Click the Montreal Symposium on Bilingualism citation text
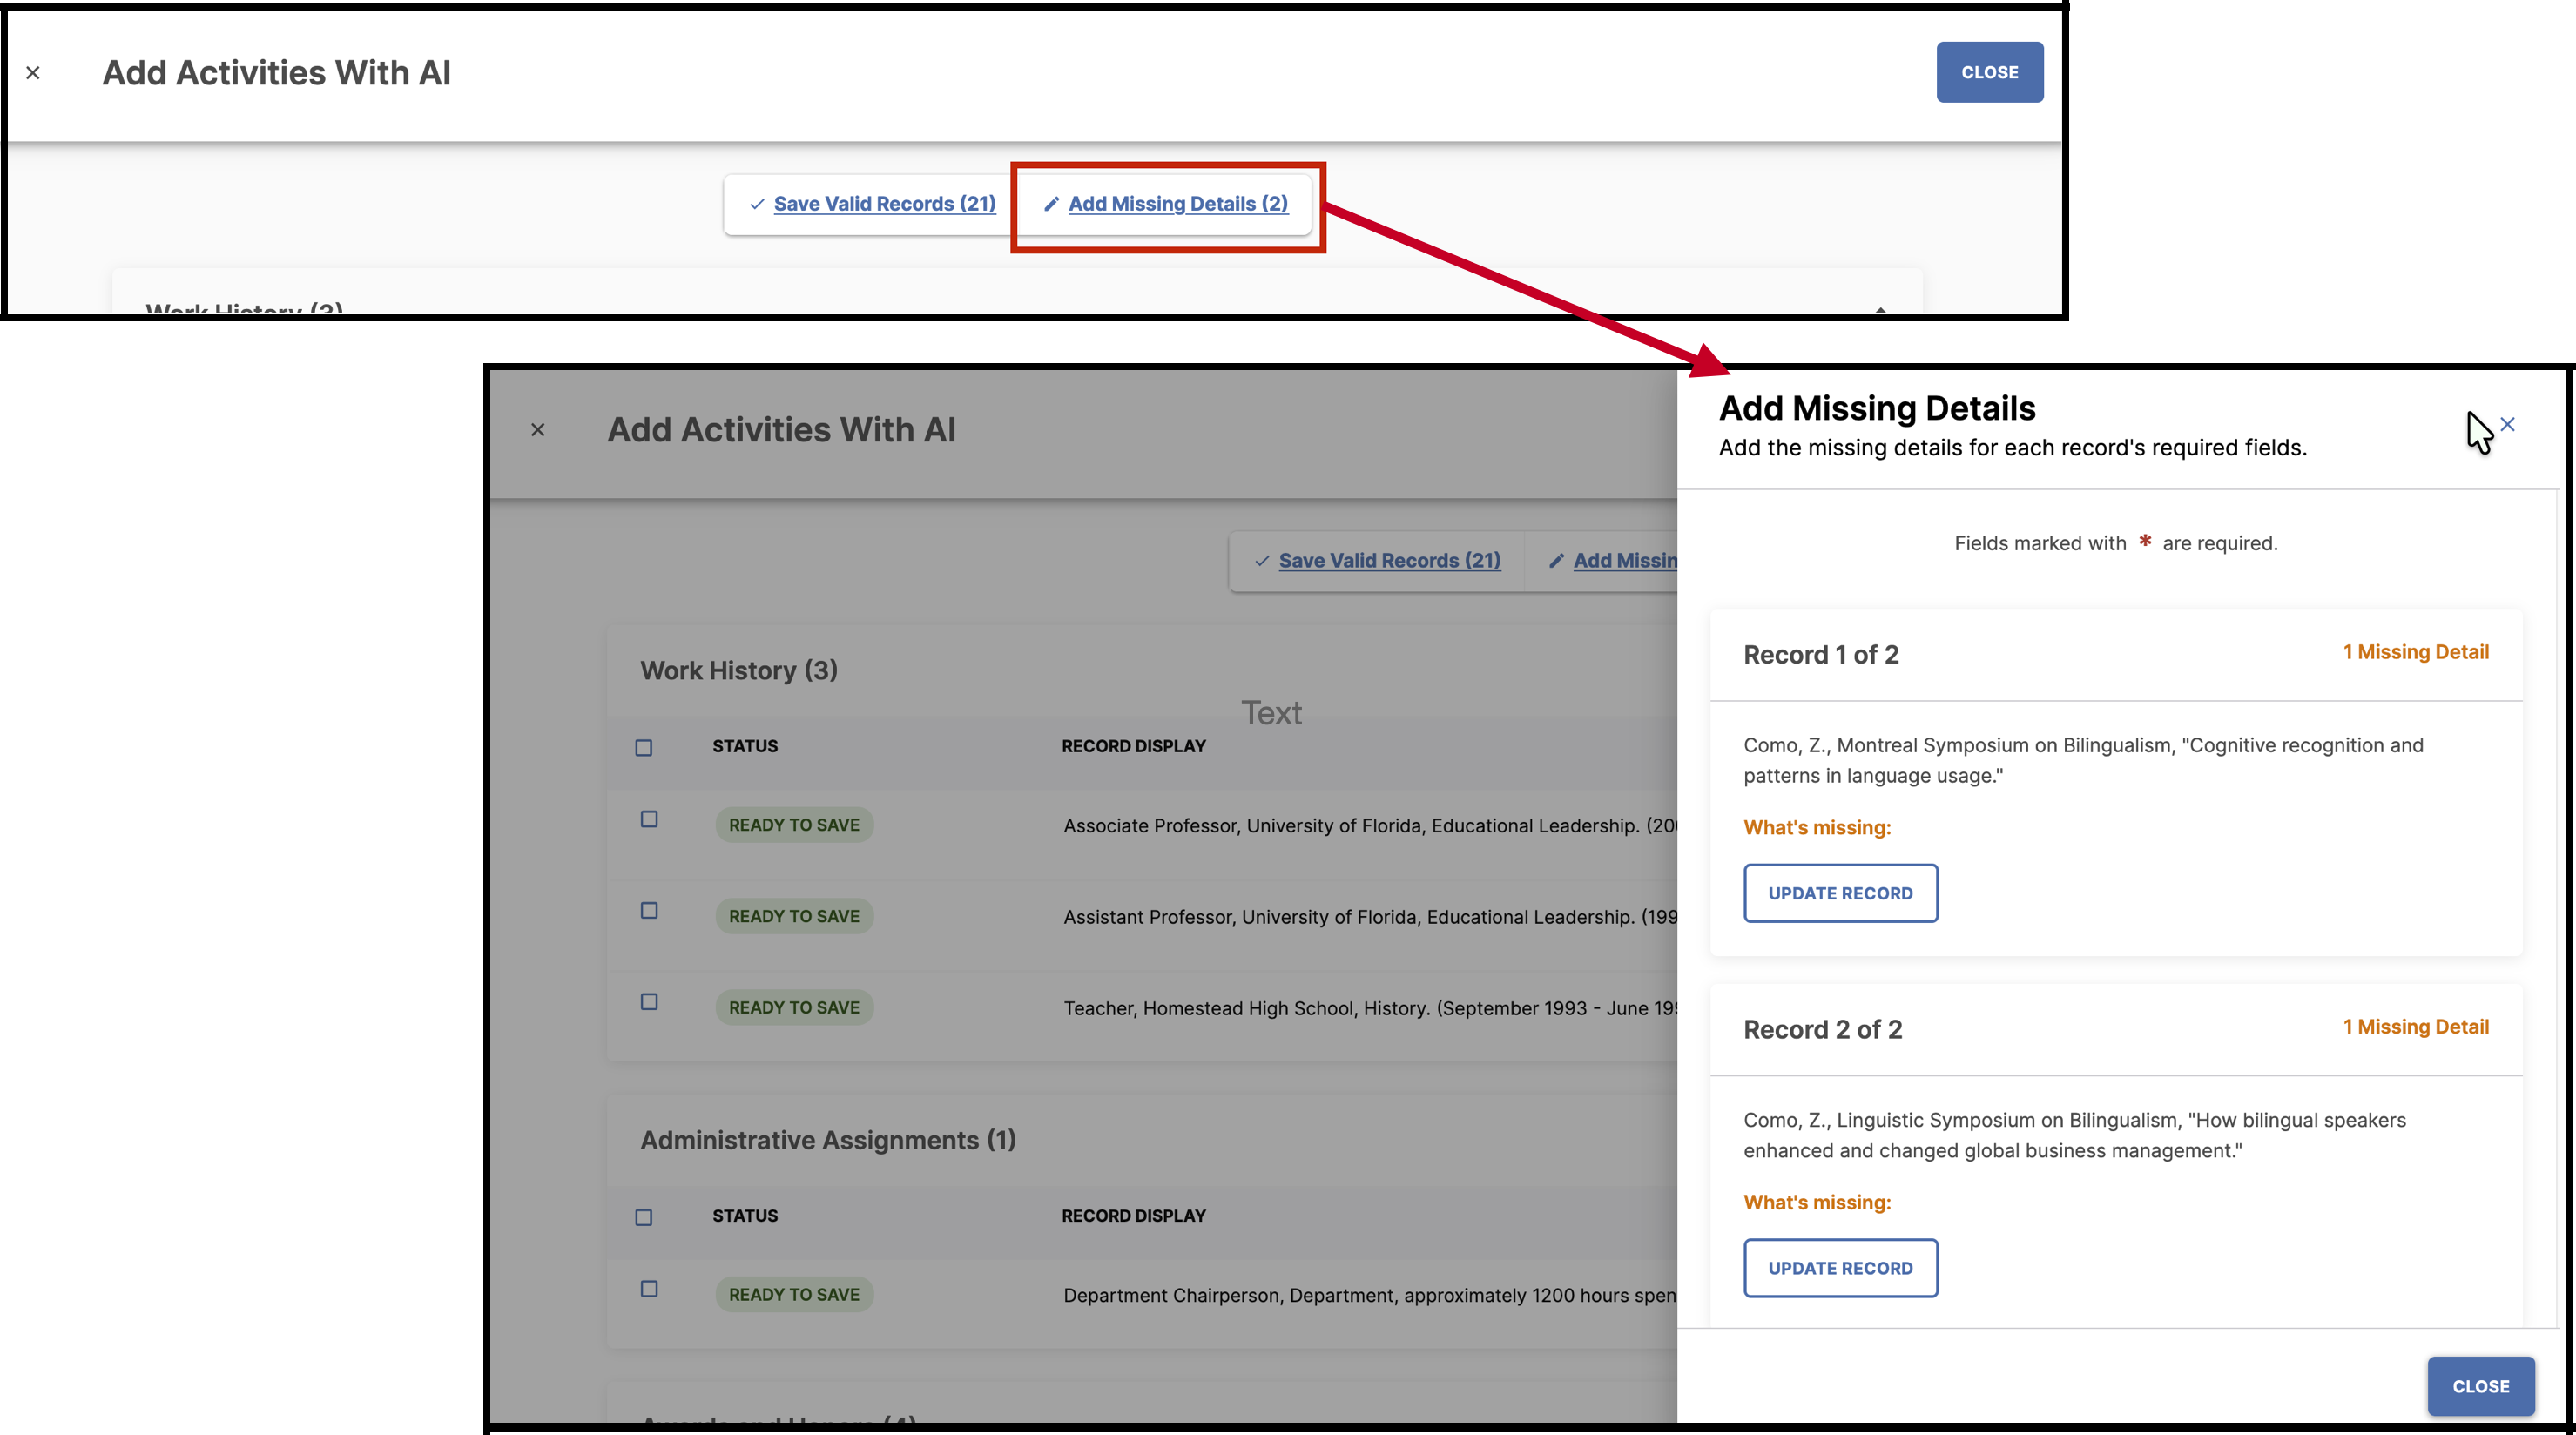This screenshot has height=1435, width=2576. [2084, 760]
